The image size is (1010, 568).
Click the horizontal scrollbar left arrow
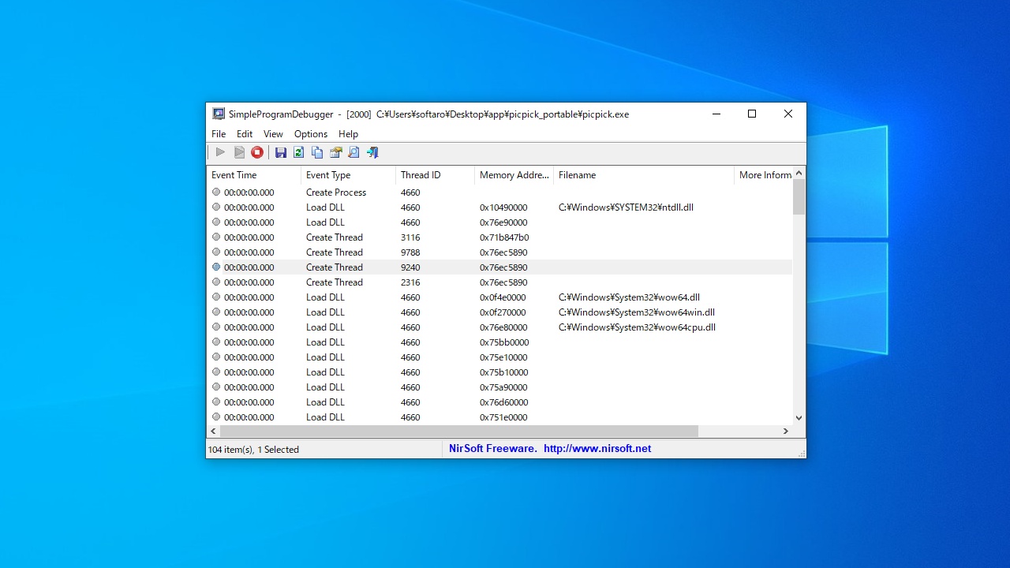[213, 431]
